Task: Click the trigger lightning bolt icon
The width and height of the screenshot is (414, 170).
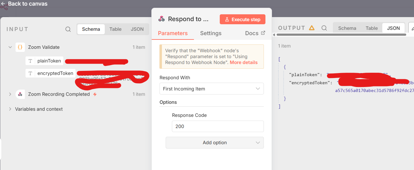Action: pyautogui.click(x=95, y=94)
